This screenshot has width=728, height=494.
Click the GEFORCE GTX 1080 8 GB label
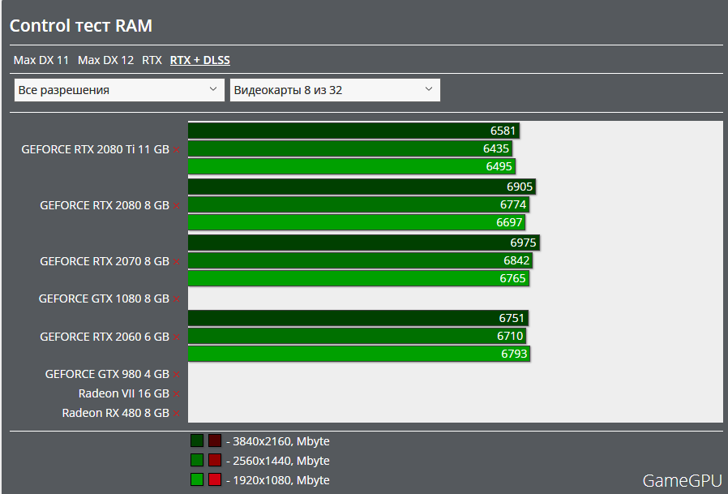(104, 299)
